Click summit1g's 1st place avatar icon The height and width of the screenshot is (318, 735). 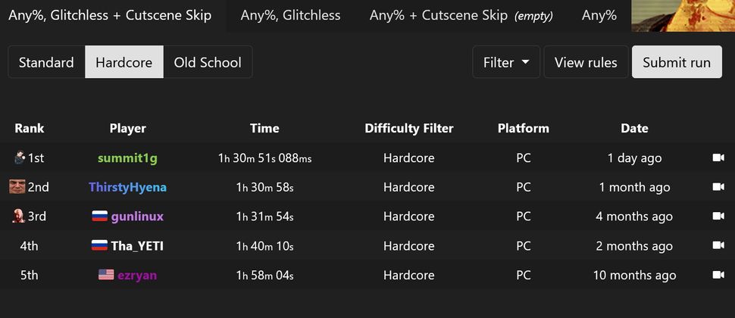(x=19, y=157)
